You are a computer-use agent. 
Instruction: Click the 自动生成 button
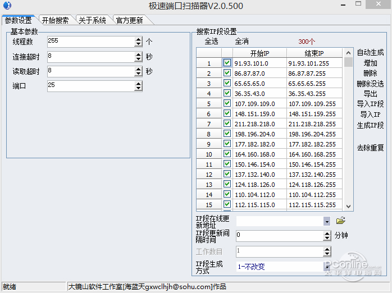tap(370, 52)
